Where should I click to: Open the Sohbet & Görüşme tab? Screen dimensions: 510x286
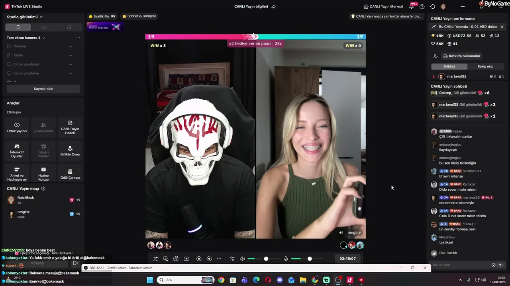coord(139,16)
